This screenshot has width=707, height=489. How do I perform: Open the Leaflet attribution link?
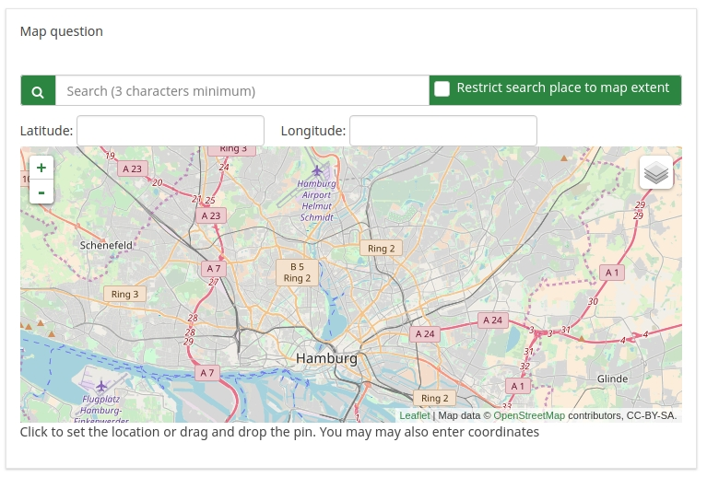pyautogui.click(x=414, y=415)
